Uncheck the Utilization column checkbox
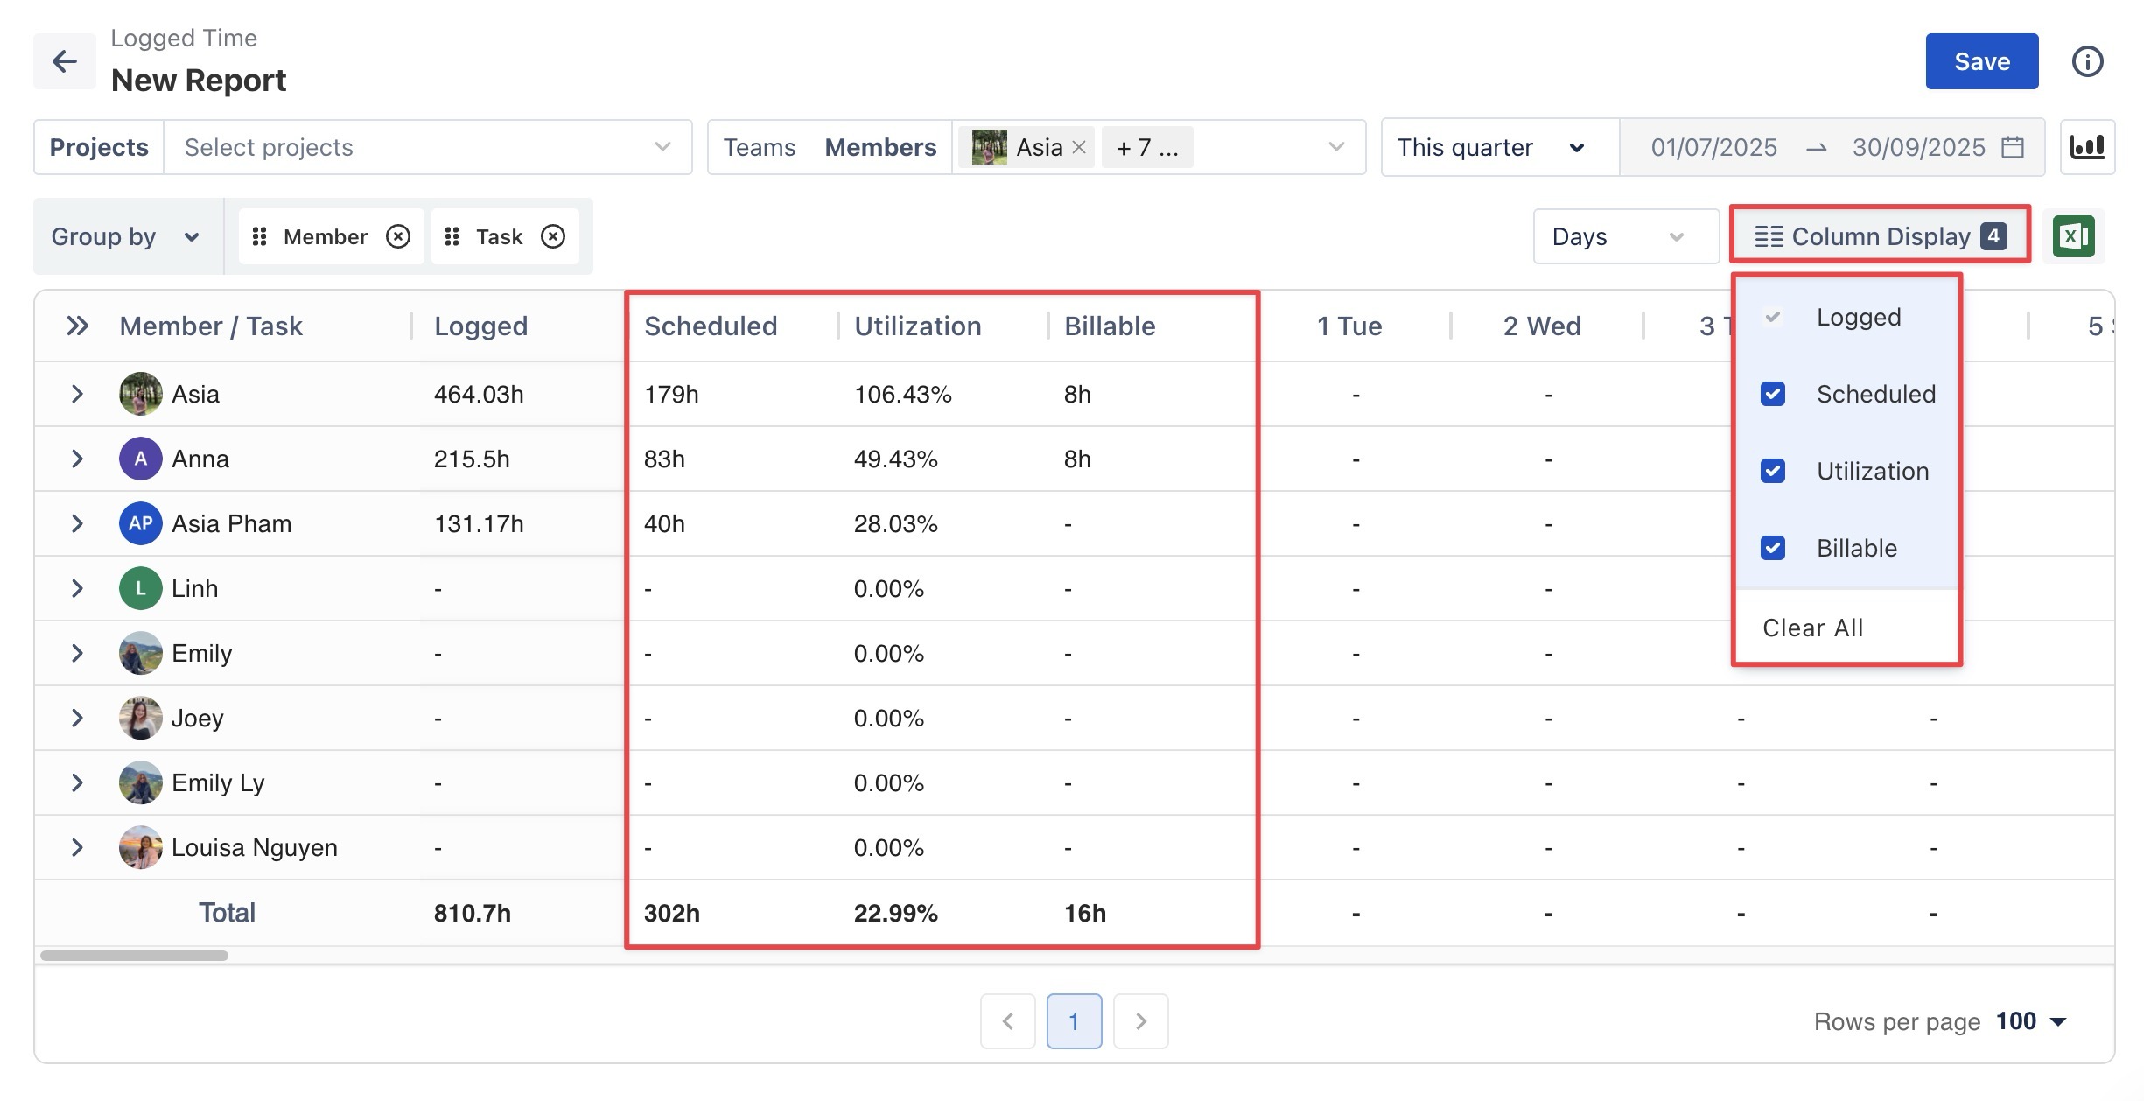2144x1101 pixels. pyautogui.click(x=1773, y=471)
